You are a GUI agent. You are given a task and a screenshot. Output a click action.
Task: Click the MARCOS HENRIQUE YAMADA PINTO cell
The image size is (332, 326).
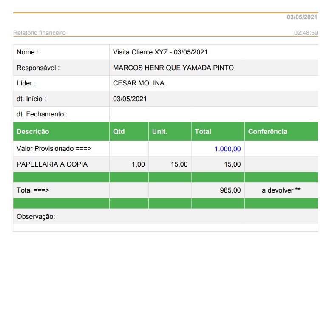[x=173, y=68]
